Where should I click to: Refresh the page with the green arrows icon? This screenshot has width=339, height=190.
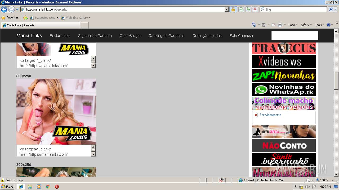click(x=248, y=9)
